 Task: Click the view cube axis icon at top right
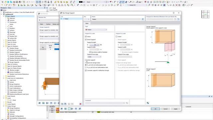[x=205, y=14]
